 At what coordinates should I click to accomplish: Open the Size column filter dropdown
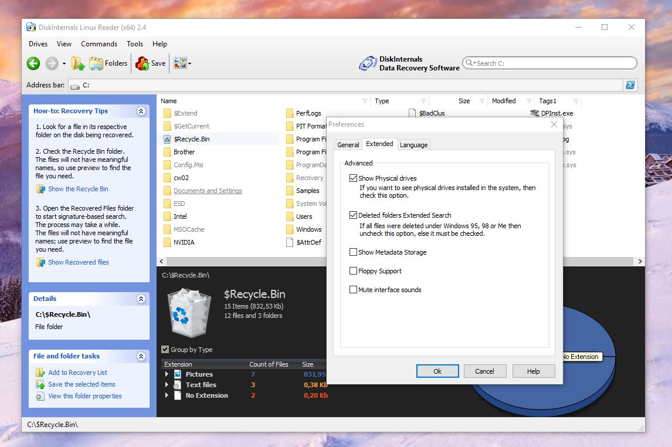482,101
